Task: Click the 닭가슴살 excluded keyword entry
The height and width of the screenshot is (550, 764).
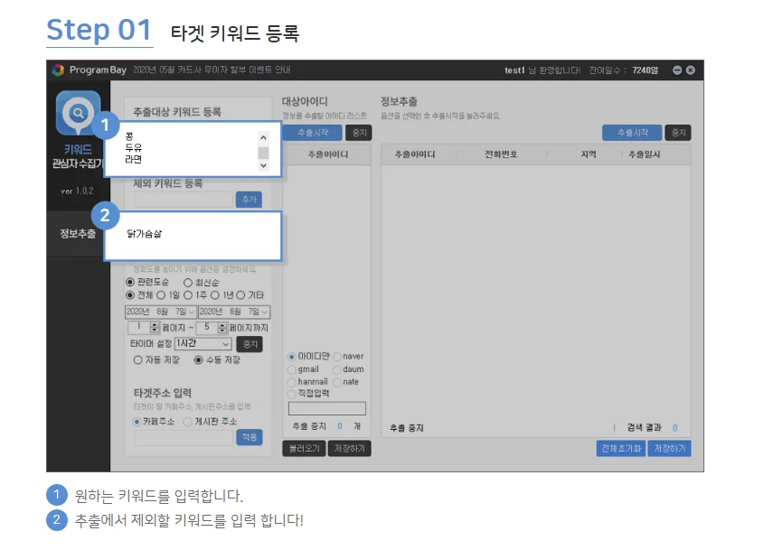Action: [x=145, y=234]
